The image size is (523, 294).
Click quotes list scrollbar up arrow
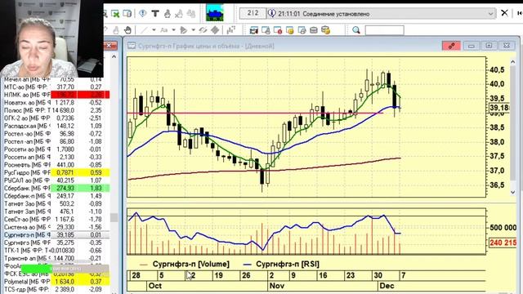click(114, 56)
